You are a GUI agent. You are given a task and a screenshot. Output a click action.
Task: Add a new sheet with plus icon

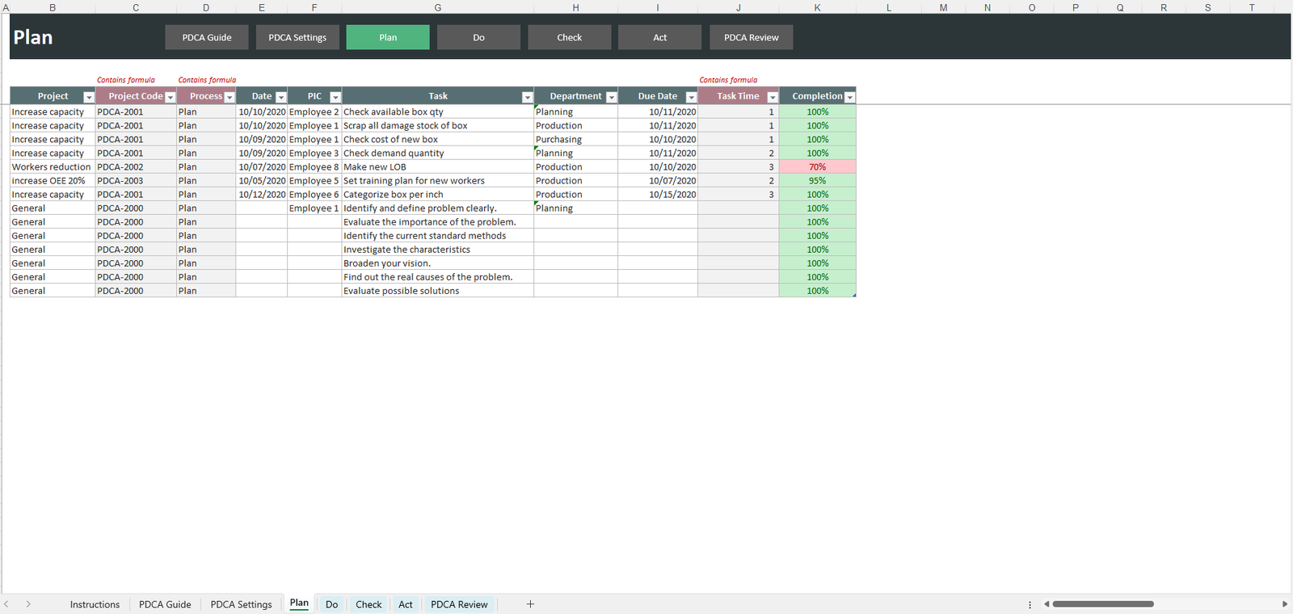point(530,604)
